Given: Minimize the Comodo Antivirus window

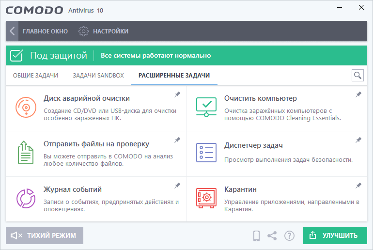Looking at the screenshot, I should 340,8.
